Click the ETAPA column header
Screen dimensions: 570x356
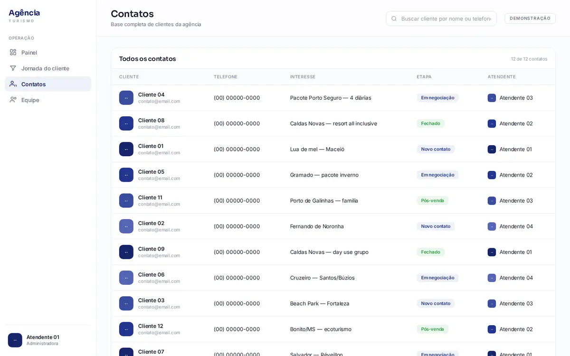[x=424, y=77]
